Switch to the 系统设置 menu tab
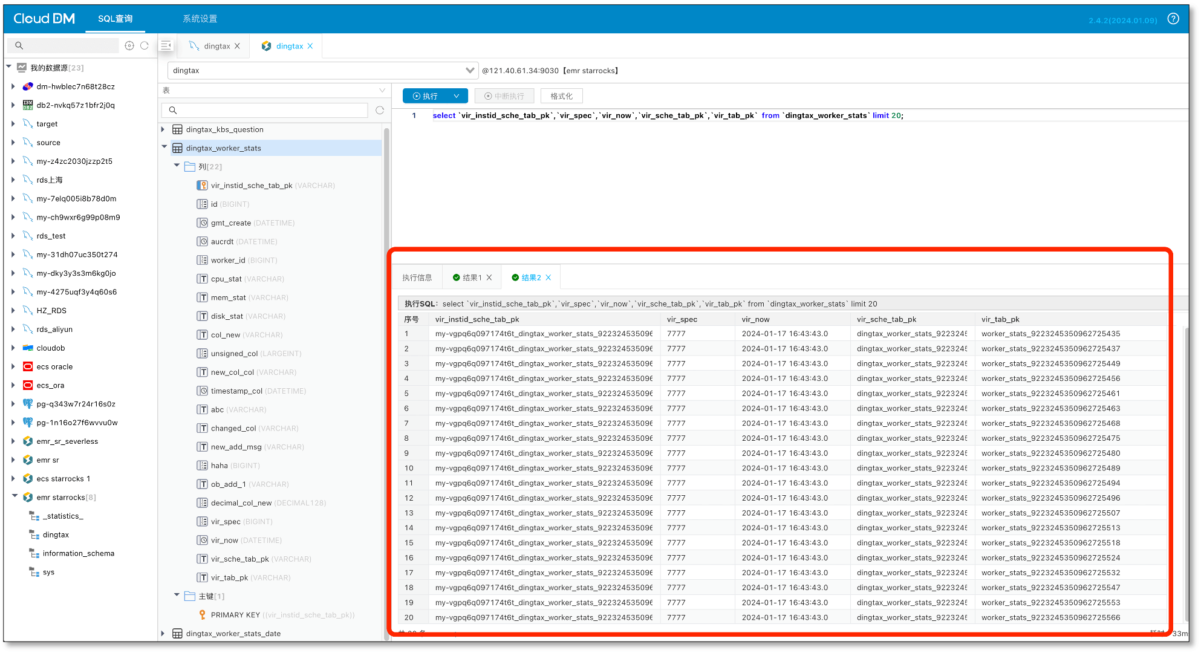The height and width of the screenshot is (653, 1201). [x=200, y=19]
